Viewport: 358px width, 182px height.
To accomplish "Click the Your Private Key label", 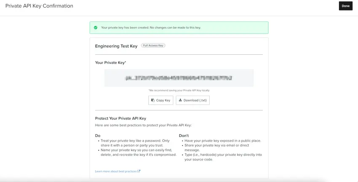I will point(111,62).
